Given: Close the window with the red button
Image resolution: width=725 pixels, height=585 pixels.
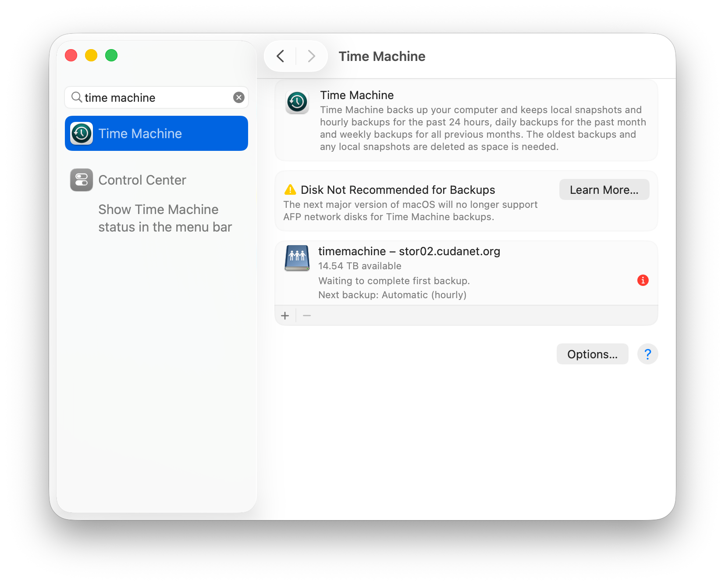Looking at the screenshot, I should click(x=71, y=55).
